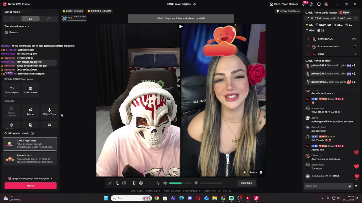Open the media and music tool icon
The width and height of the screenshot is (362, 203).
point(117,183)
